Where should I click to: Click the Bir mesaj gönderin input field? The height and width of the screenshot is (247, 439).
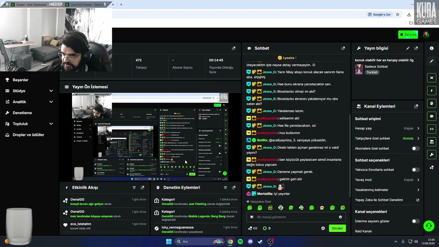(296, 217)
